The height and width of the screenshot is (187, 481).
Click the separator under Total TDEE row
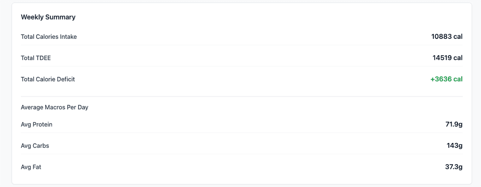(x=242, y=66)
